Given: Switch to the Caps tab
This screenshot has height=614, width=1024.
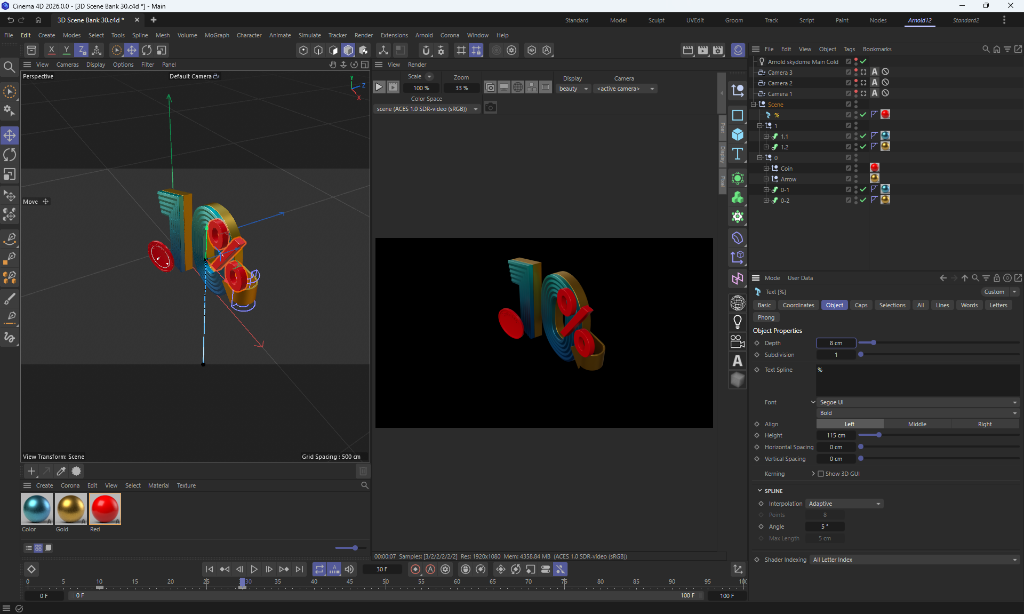Looking at the screenshot, I should 861,305.
